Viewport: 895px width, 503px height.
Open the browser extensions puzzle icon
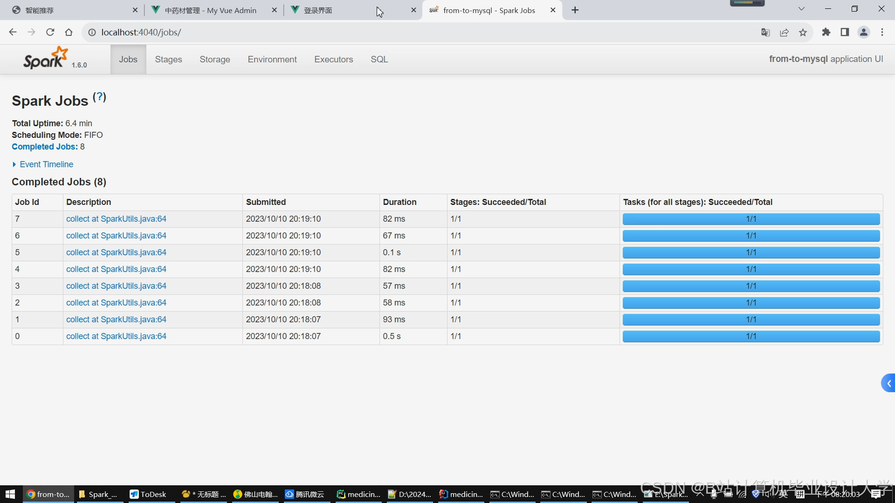(826, 32)
